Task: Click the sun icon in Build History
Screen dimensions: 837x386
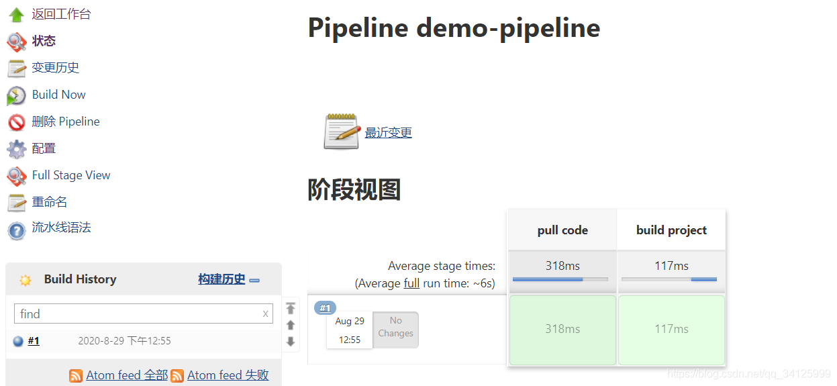Action: coord(26,280)
